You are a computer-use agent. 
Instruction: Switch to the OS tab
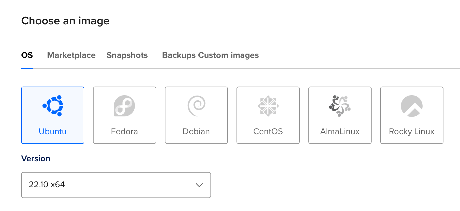pyautogui.click(x=27, y=55)
